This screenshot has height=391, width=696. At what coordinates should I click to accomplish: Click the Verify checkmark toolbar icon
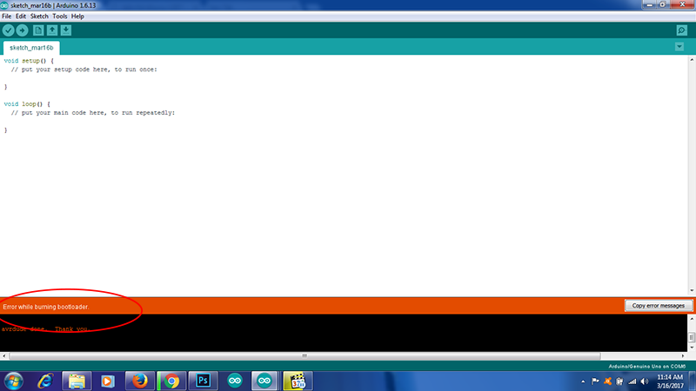(x=9, y=30)
